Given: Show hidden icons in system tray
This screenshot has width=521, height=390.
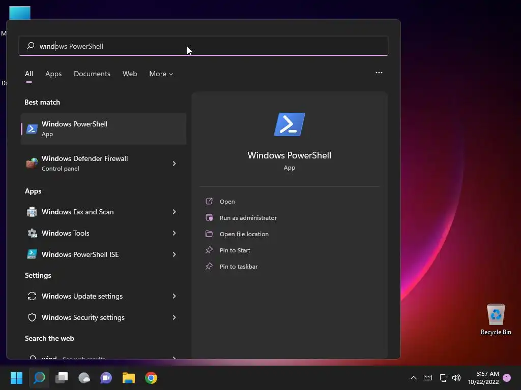Looking at the screenshot, I should coord(413,378).
